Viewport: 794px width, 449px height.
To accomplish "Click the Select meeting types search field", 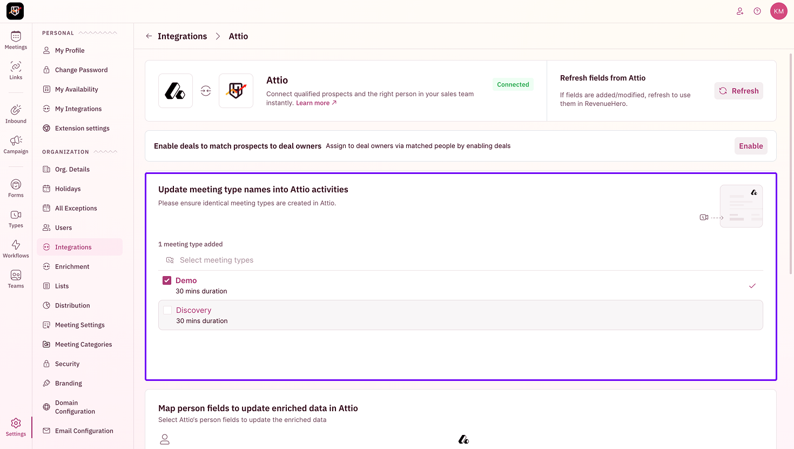I will pos(461,260).
